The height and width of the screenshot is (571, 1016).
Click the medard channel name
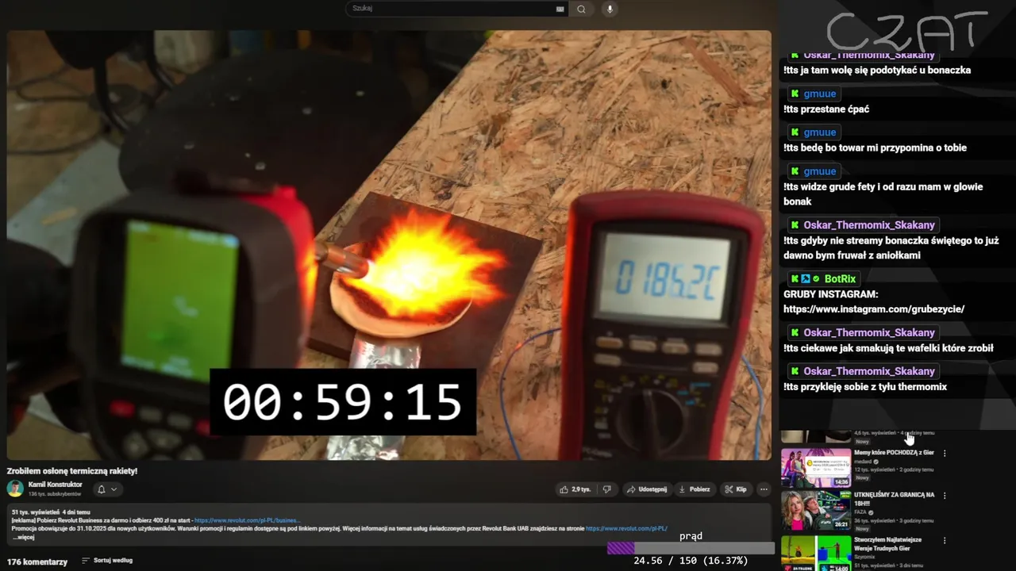pos(864,462)
